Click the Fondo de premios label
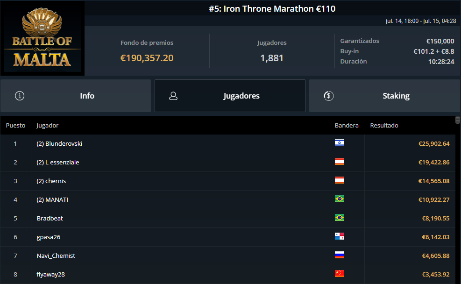Screen dimensions: 461x284 pos(147,43)
